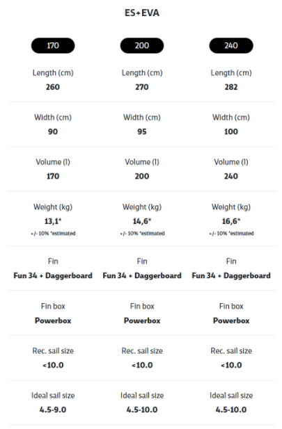Viewport: 282px width, 429px height.
Task: Click the ES+EVA heading
Action: pos(142,13)
